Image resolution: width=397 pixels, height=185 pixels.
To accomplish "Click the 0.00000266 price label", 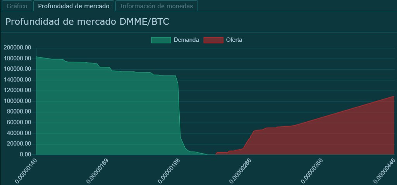I will tap(241, 171).
